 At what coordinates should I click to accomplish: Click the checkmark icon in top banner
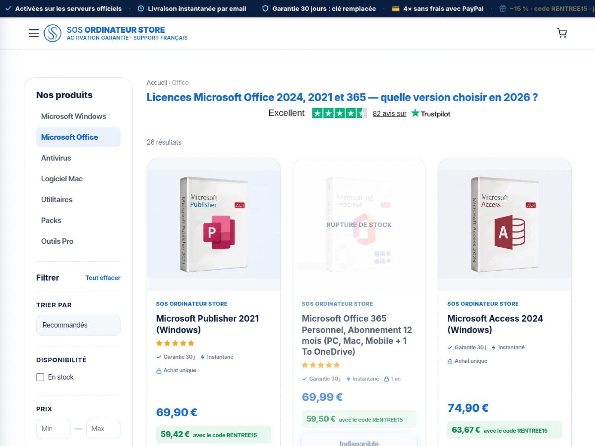pyautogui.click(x=8, y=9)
